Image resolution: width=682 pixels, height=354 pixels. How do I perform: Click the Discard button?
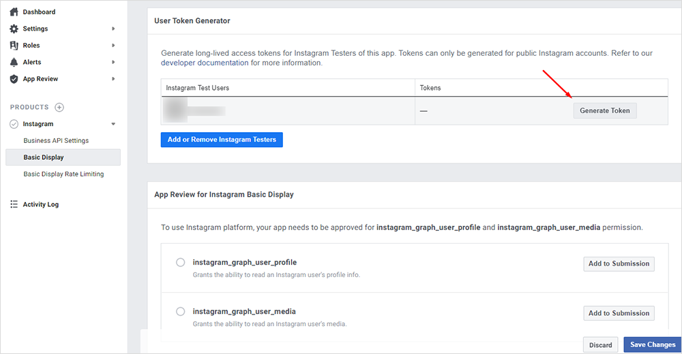tap(600, 345)
